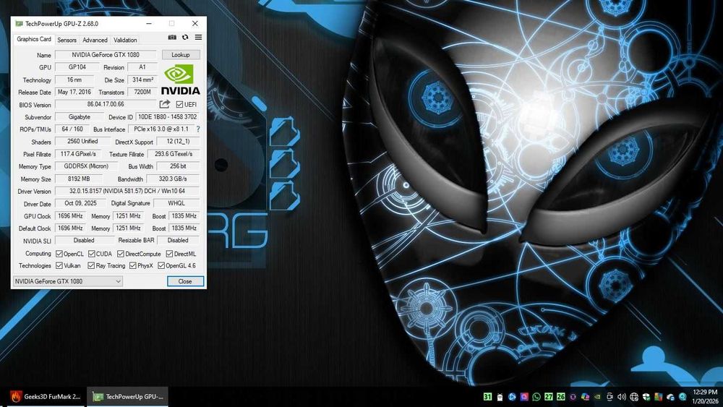
Task: Click the Driver Date value Oct 09, 2025
Action: click(81, 203)
